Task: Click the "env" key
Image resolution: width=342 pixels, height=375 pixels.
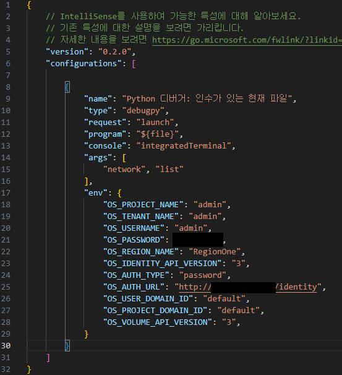Action: pos(96,193)
